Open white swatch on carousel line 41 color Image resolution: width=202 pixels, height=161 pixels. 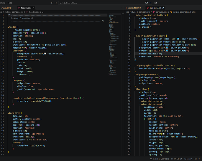click(163, 134)
